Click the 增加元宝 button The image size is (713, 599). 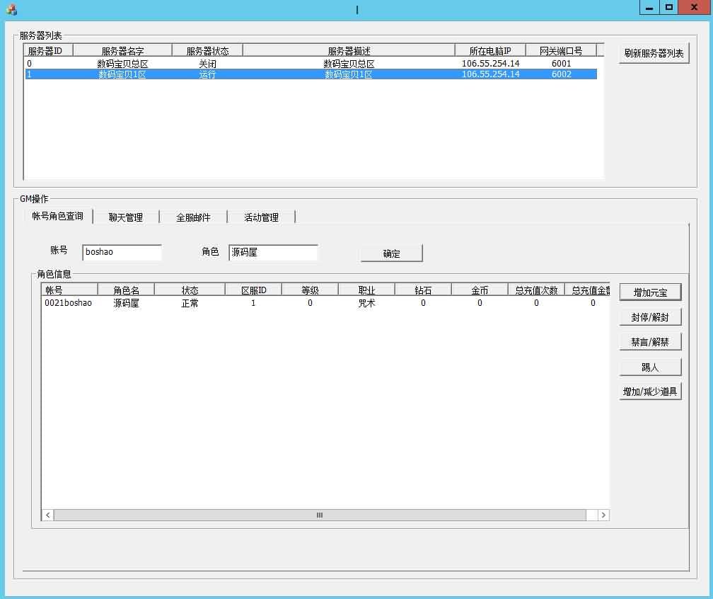tap(650, 292)
